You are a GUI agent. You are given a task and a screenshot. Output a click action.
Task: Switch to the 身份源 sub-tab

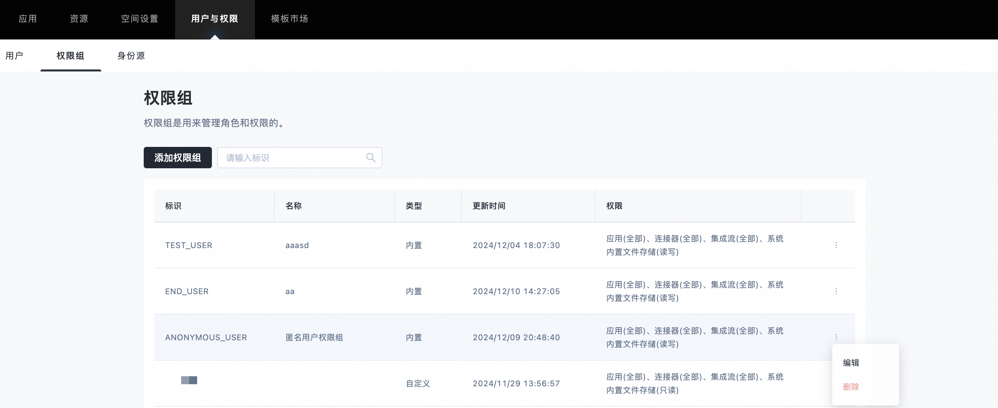pyautogui.click(x=131, y=56)
